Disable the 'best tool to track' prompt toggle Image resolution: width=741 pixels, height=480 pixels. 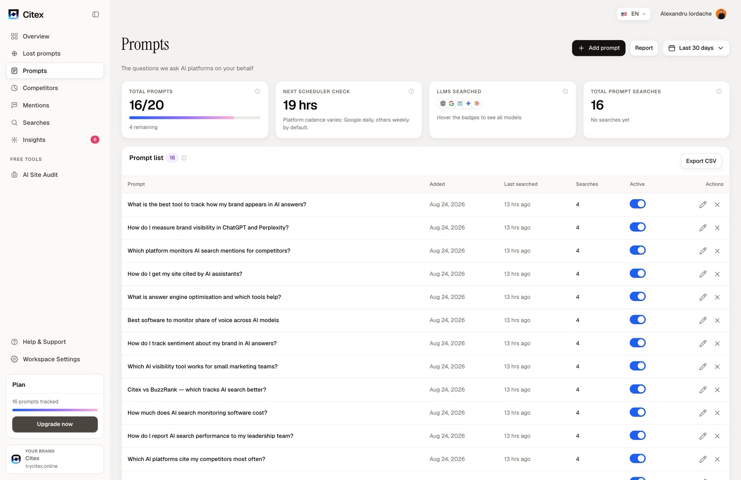pos(637,204)
